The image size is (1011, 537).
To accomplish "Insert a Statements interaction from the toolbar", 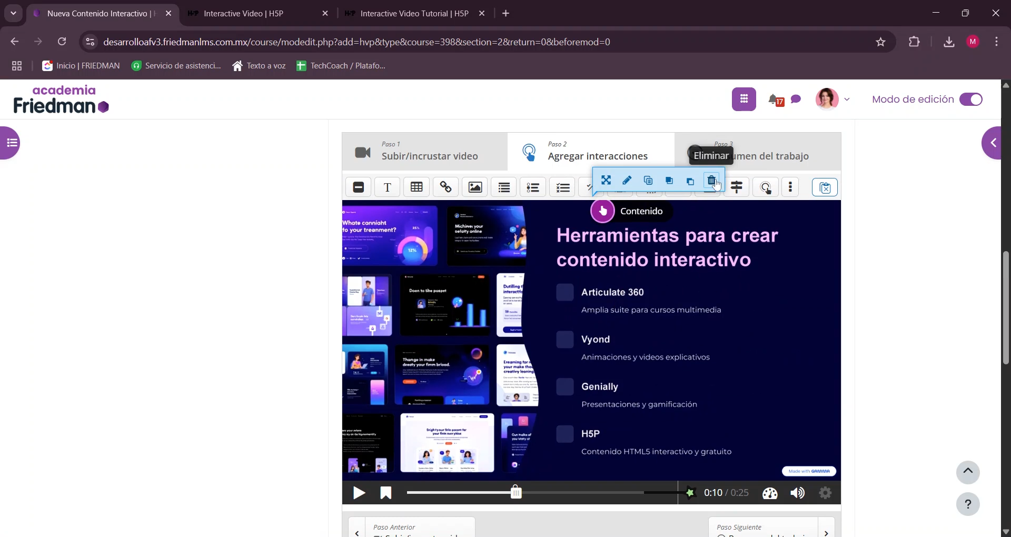I will 504,187.
